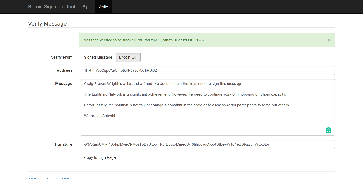Click the Copy to Sign Page button

pos(100,157)
